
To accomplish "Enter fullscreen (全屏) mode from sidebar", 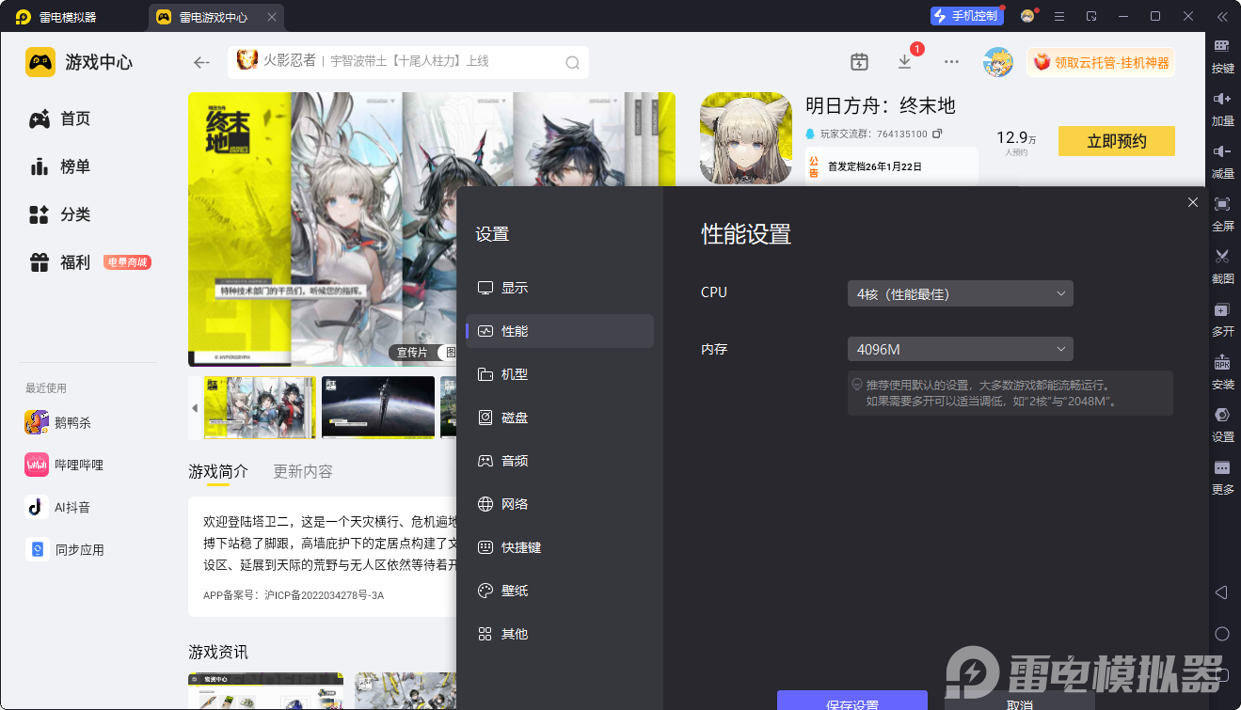I will pyautogui.click(x=1222, y=213).
